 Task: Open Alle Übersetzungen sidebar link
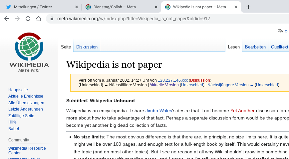coord(26,103)
